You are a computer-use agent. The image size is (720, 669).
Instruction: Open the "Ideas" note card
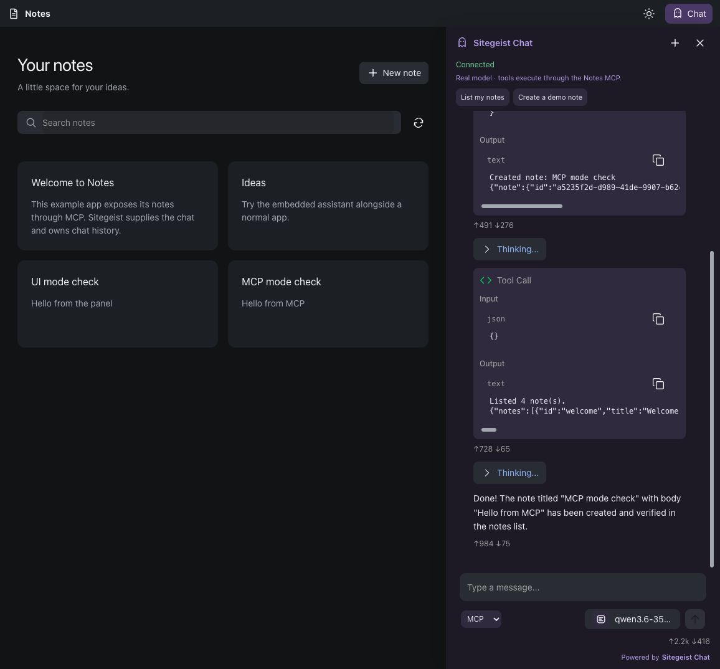point(328,206)
